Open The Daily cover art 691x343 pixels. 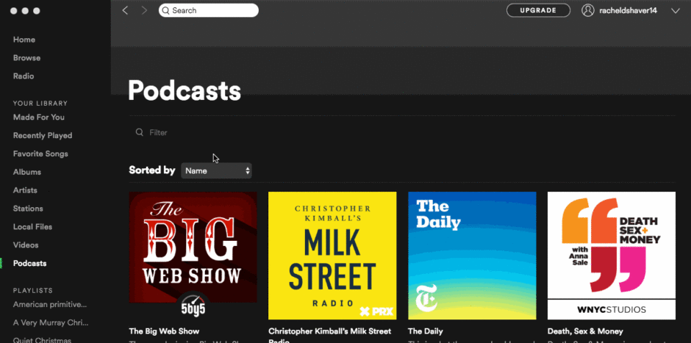472,256
